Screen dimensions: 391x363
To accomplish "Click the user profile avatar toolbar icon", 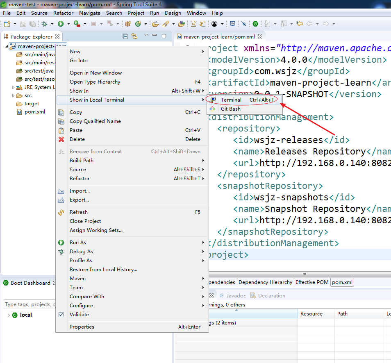I will click(x=214, y=24).
